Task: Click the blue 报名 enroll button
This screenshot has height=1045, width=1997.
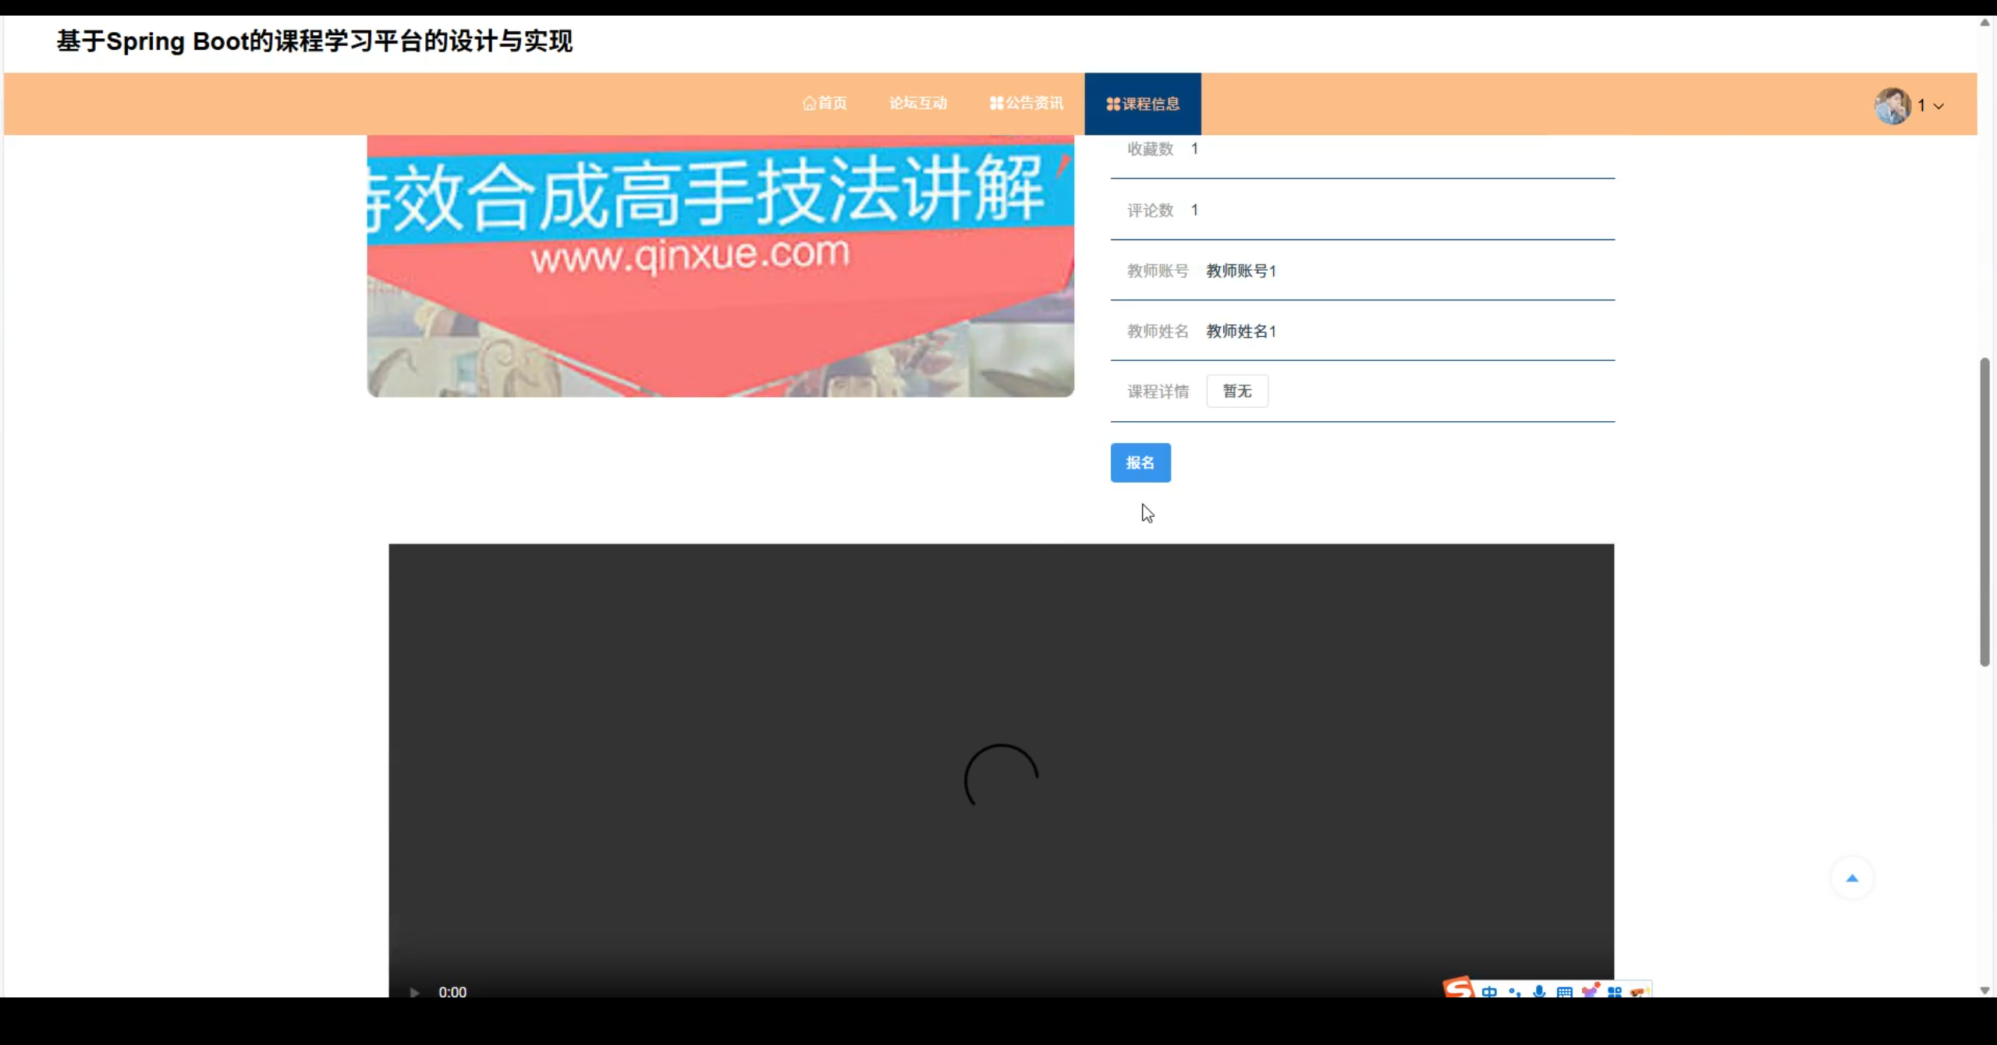Action: (1140, 462)
